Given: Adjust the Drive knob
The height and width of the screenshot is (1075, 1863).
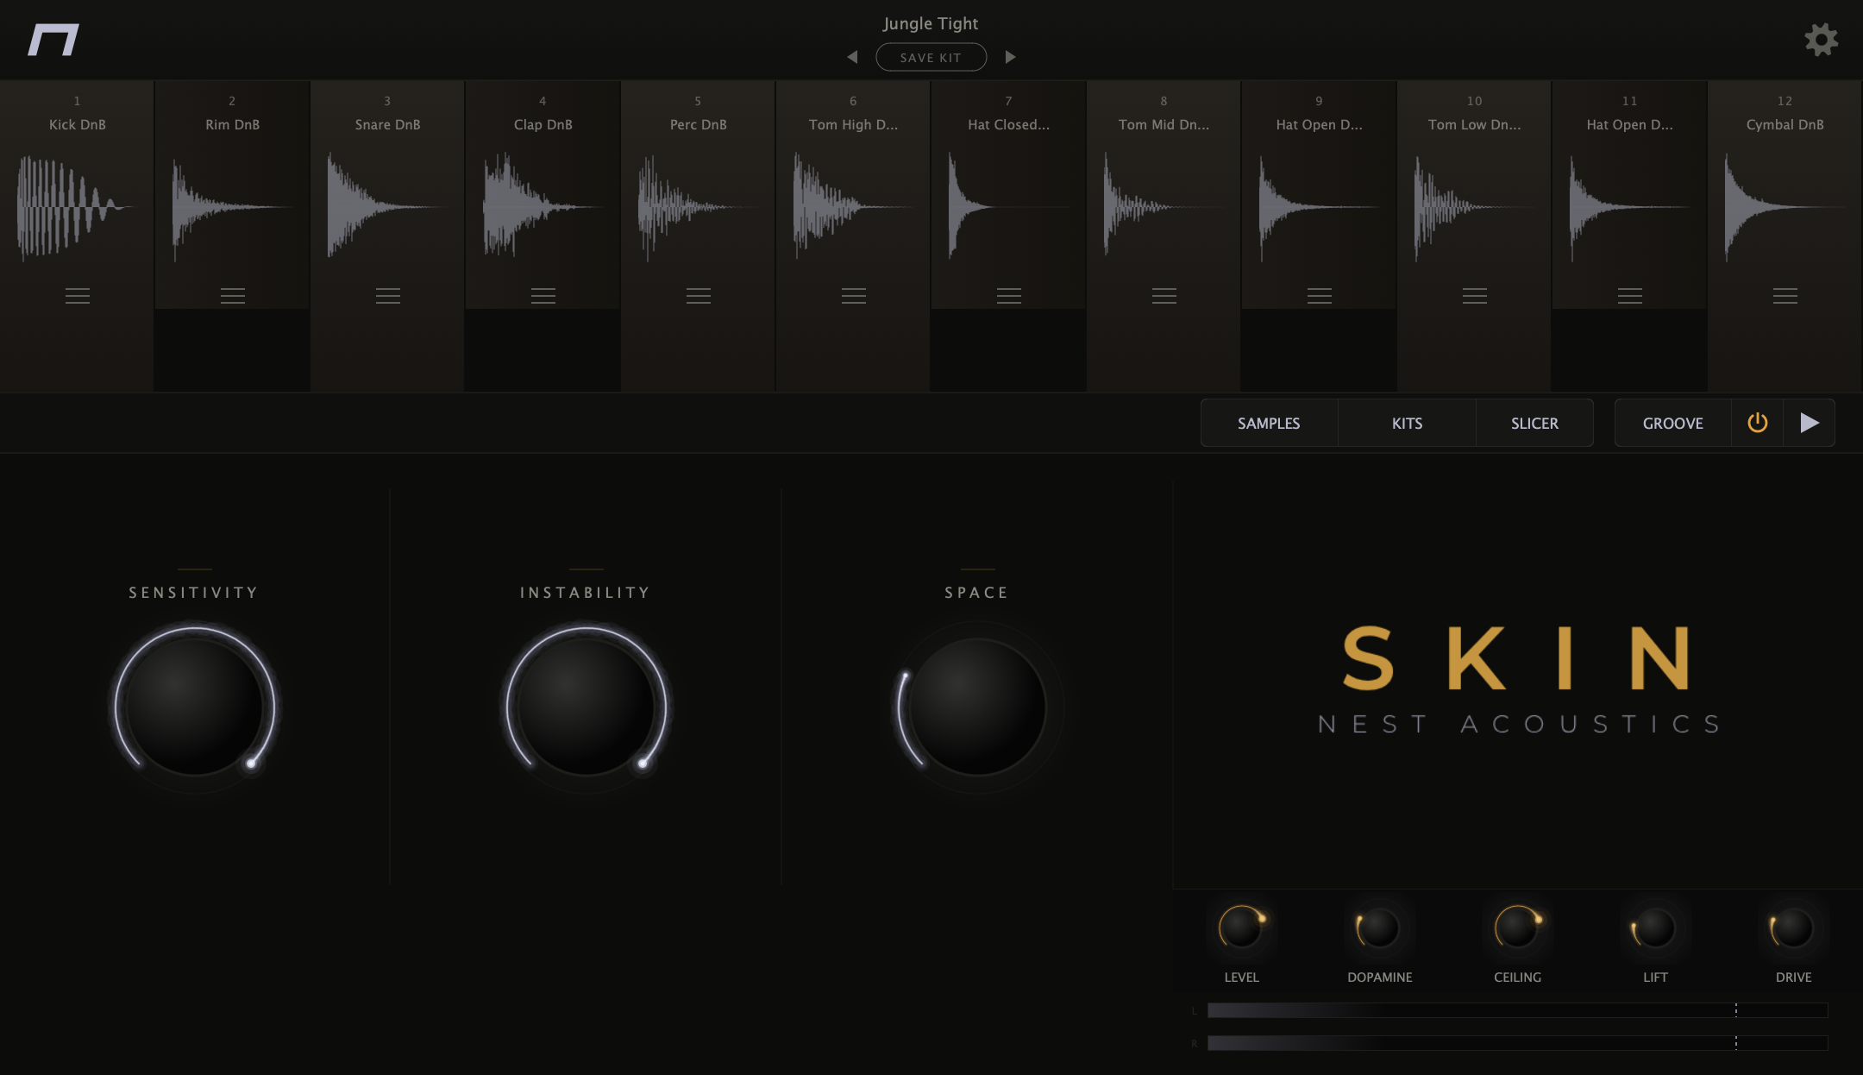Looking at the screenshot, I should [1793, 927].
